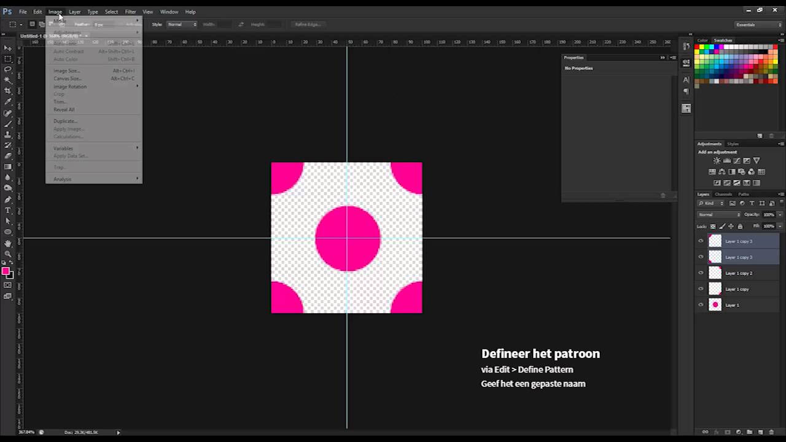The width and height of the screenshot is (786, 442).
Task: Switch to the Color tab
Action: point(702,41)
